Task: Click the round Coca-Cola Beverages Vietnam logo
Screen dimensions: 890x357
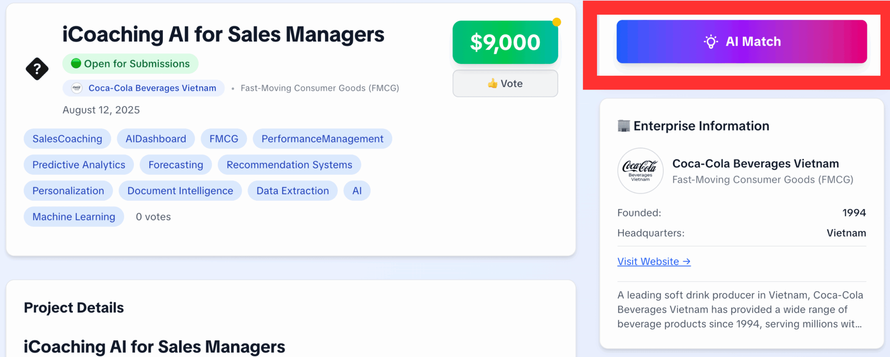Action: click(x=640, y=171)
